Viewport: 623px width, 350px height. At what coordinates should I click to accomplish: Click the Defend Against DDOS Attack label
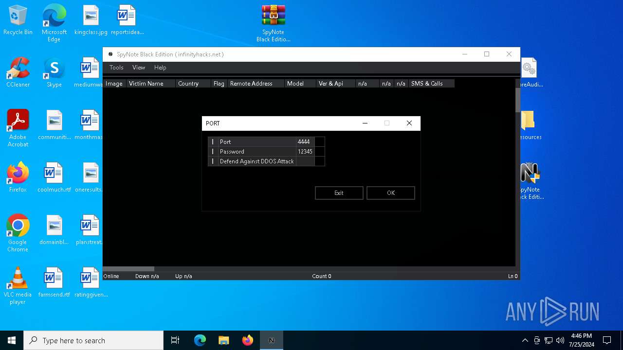coord(257,161)
